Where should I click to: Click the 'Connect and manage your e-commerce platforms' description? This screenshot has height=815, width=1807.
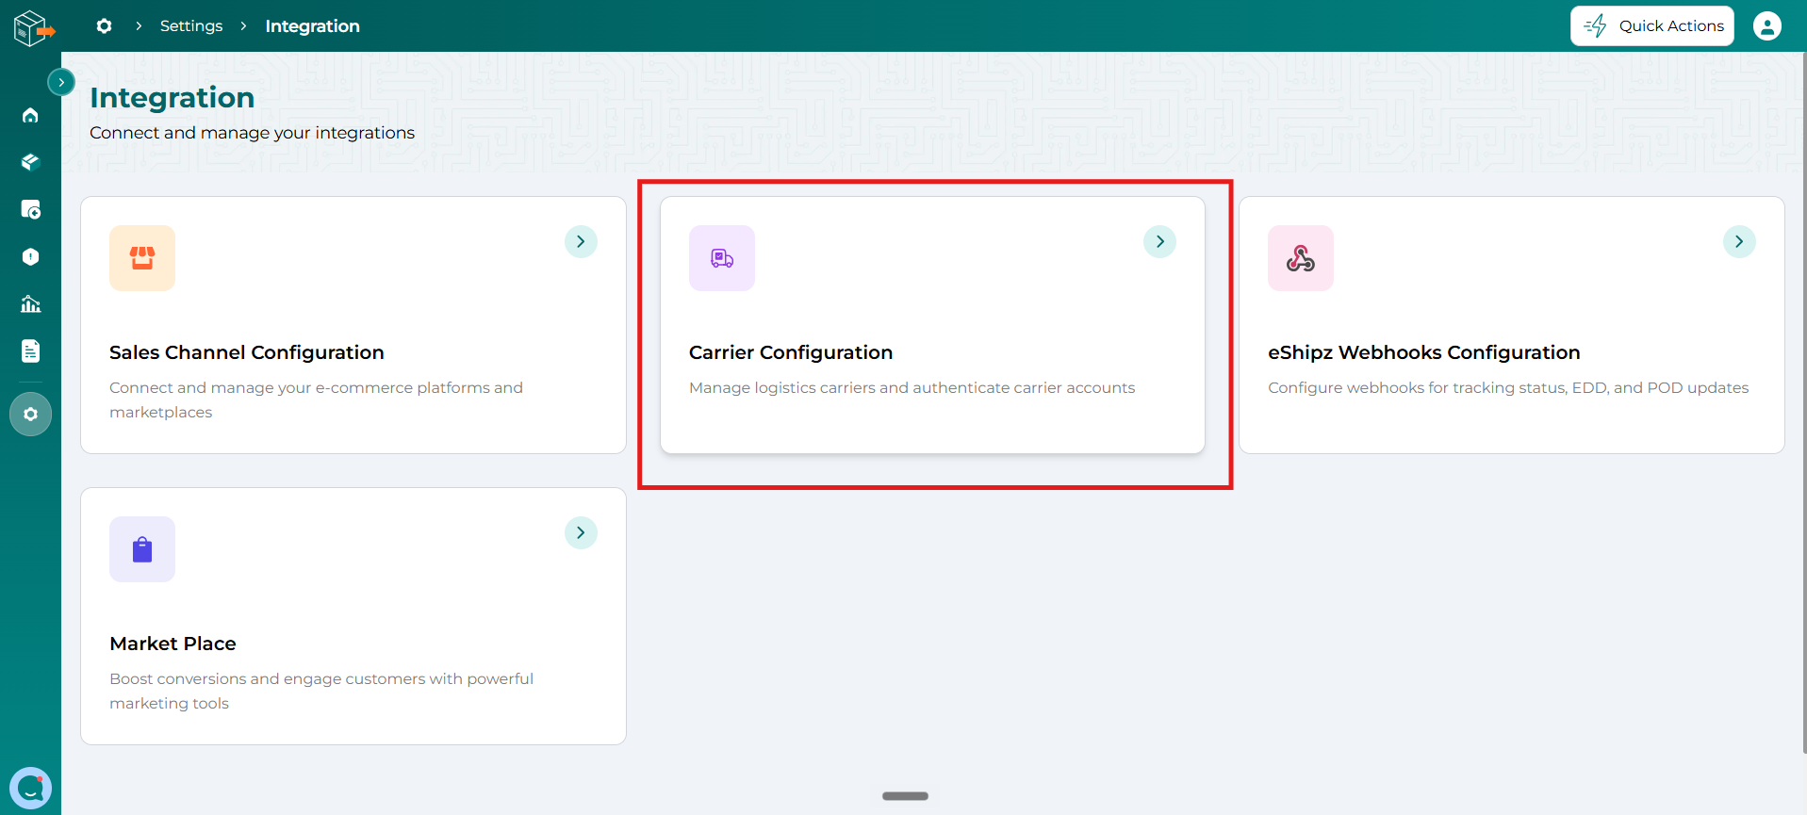(316, 399)
